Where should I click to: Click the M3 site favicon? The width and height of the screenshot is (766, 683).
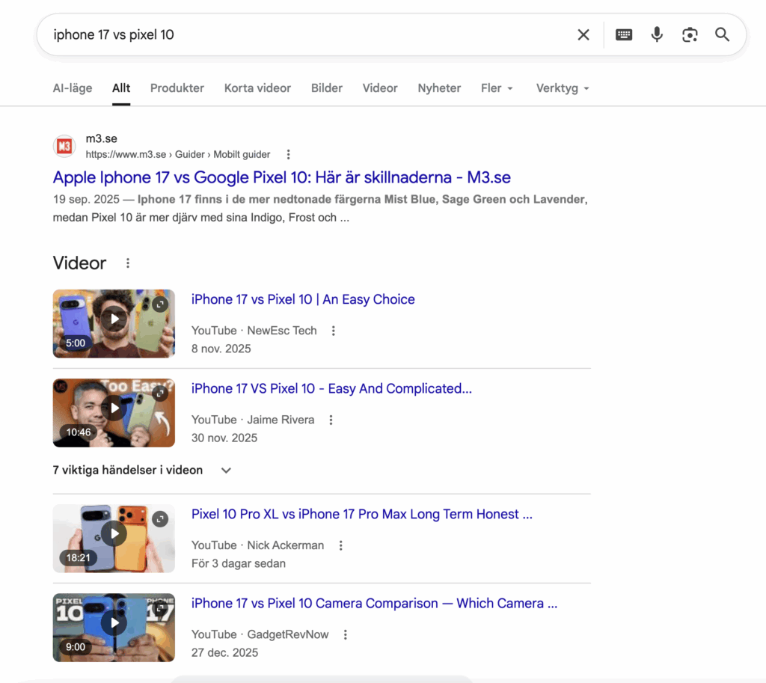(x=64, y=146)
